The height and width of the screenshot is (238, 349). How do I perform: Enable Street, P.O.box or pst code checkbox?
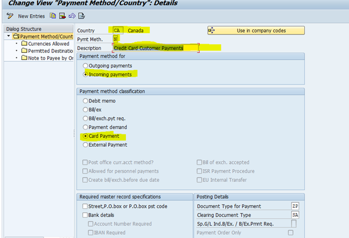pos(84,207)
